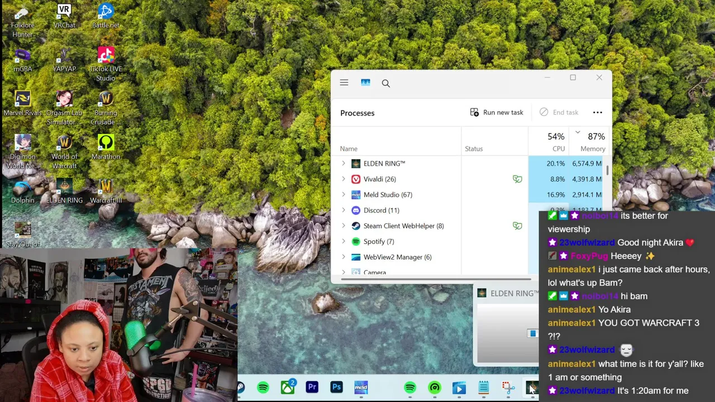
Task: Select the Folklore Hunter desktop shortcut
Action: [22, 21]
